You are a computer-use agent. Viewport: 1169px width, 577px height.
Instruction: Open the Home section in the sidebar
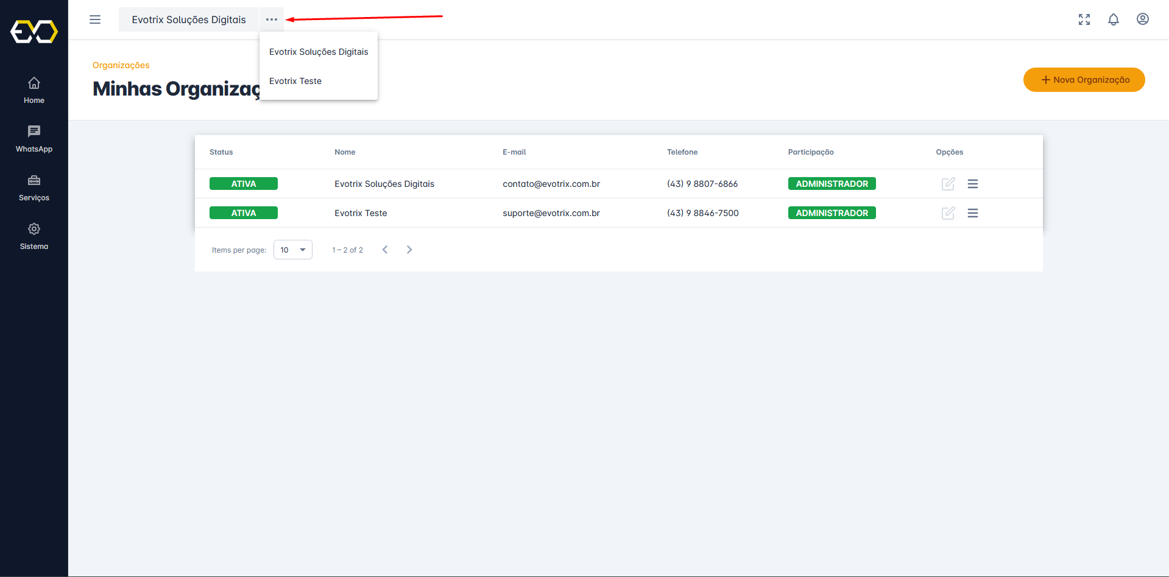click(34, 90)
